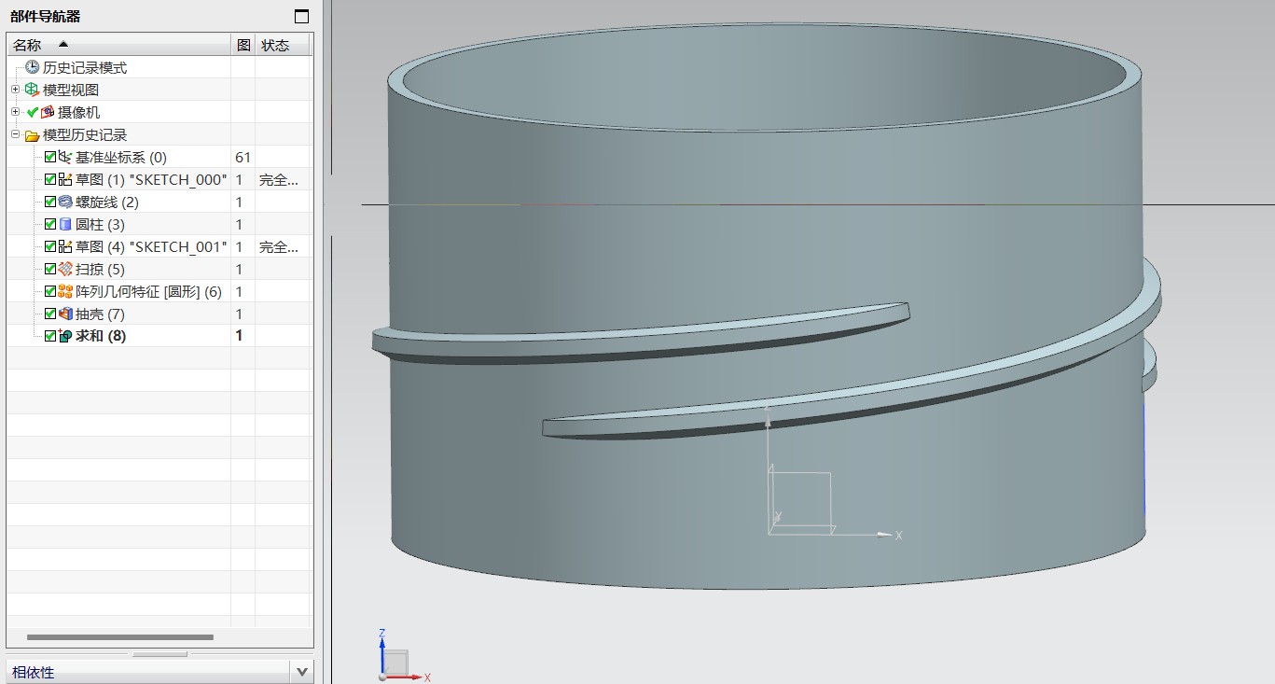
Task: Click the 基准坐标系 (0) datum icon
Action: coord(65,157)
